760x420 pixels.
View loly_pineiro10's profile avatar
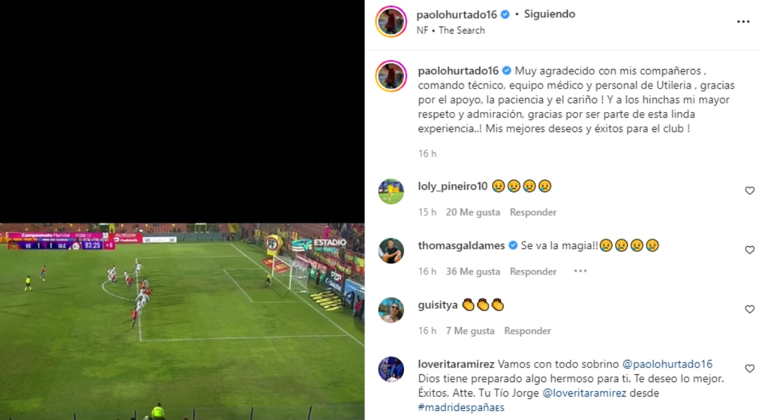tap(391, 191)
